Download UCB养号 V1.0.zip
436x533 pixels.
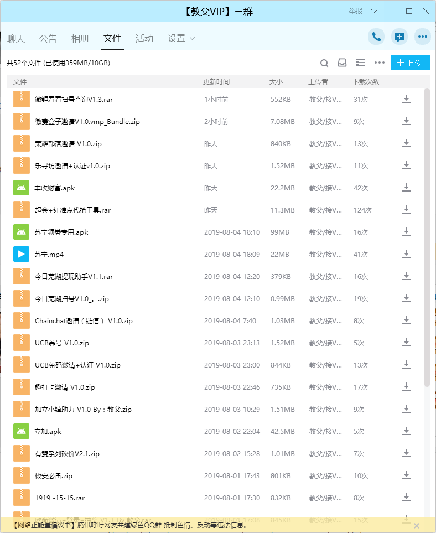tap(406, 343)
